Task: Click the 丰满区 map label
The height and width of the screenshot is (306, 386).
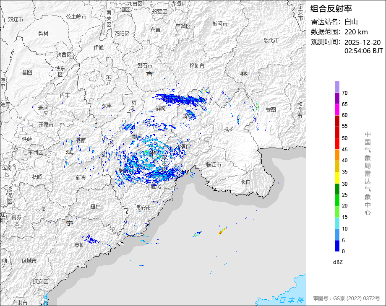Action: coord(183,26)
